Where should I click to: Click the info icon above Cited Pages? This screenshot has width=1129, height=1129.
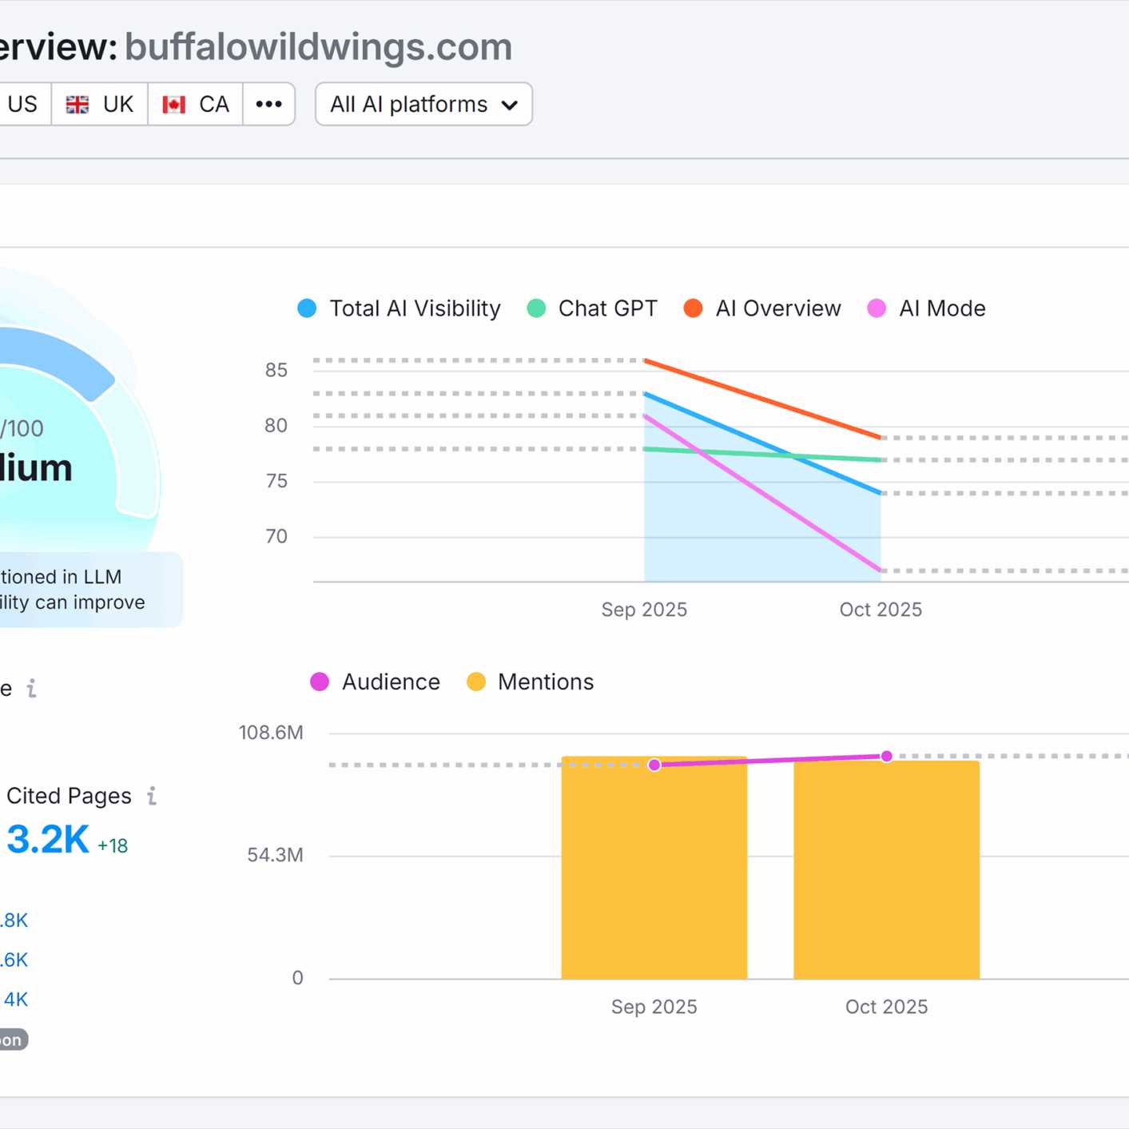(31, 688)
